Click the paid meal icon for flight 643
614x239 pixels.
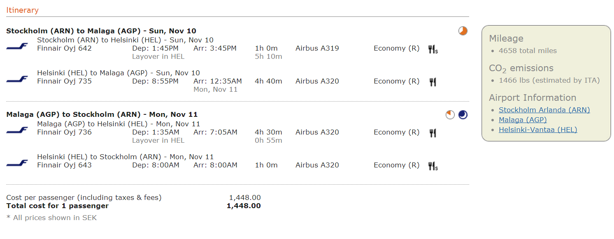click(433, 166)
